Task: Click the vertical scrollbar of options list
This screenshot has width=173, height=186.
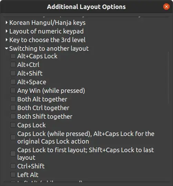Action: pyautogui.click(x=169, y=78)
